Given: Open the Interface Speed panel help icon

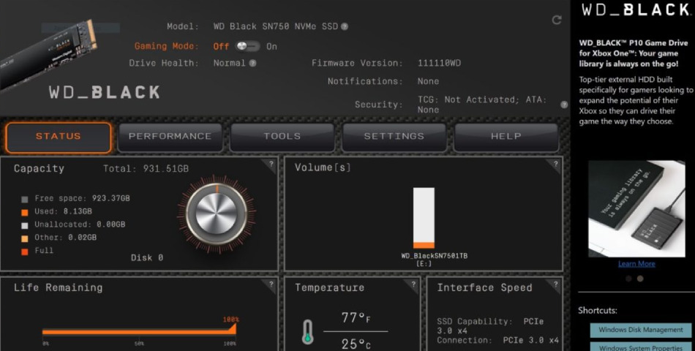Looking at the screenshot, I should tap(556, 284).
